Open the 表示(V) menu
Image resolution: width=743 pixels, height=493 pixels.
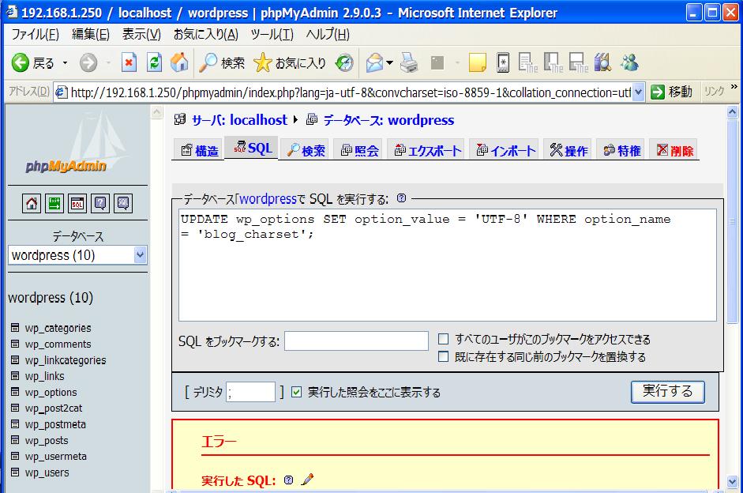coord(141,34)
